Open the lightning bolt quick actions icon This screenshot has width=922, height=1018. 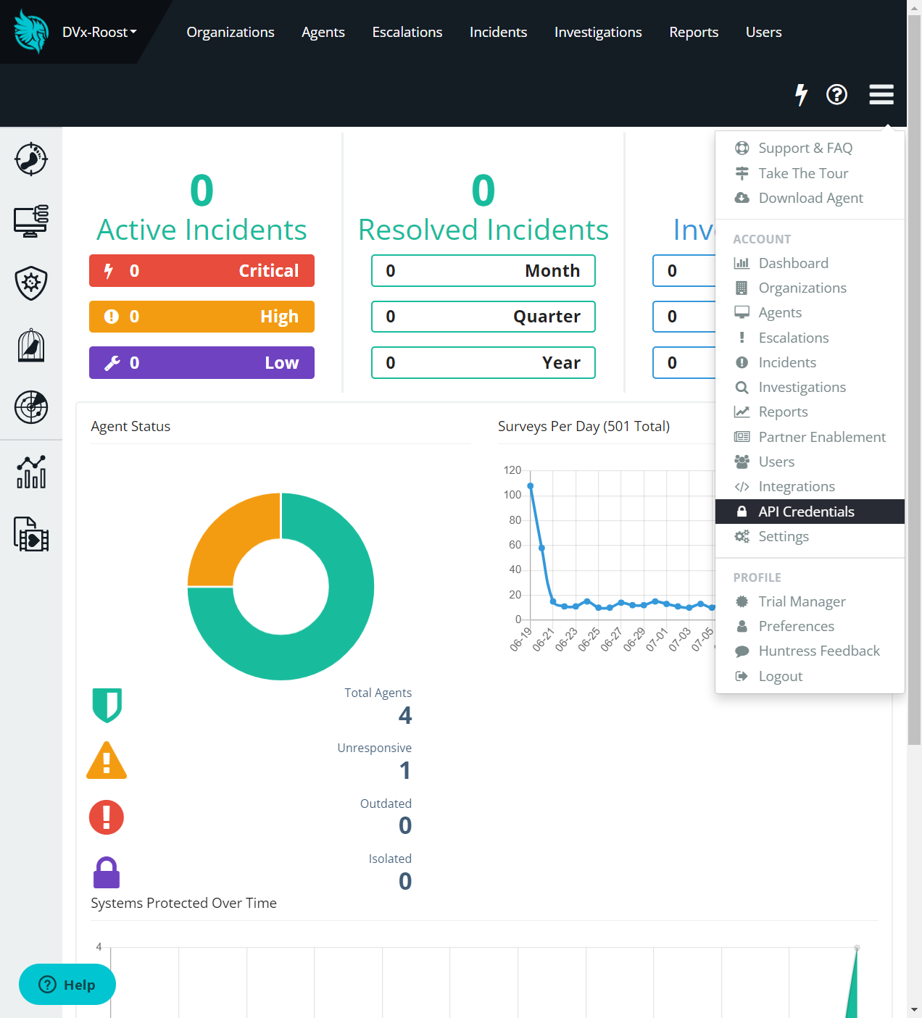tap(801, 94)
